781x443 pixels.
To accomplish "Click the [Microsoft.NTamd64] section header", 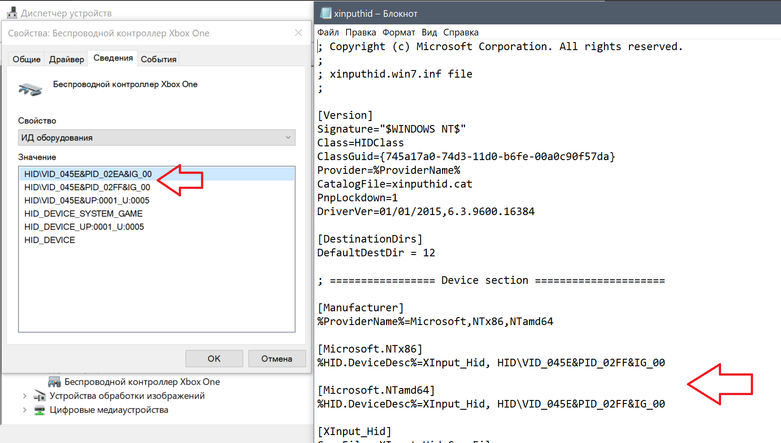I will coord(376,390).
